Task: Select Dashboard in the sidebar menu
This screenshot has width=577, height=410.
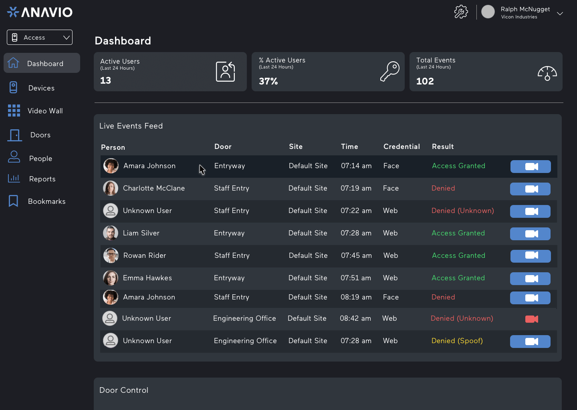Action: pyautogui.click(x=45, y=63)
